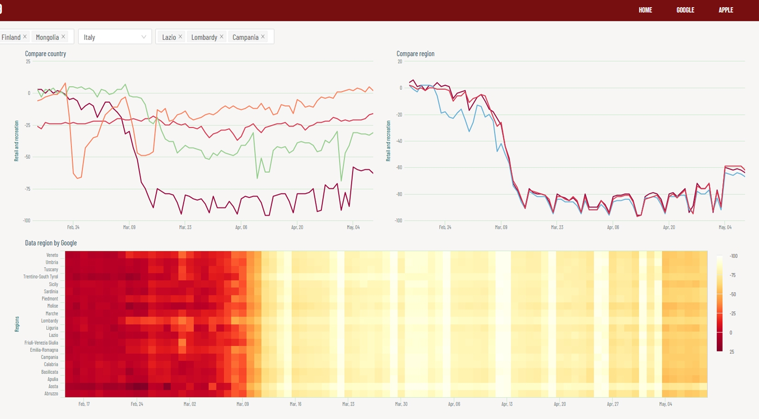Click May, 04 on the heatmap axis
Image resolution: width=759 pixels, height=419 pixels.
pos(665,404)
